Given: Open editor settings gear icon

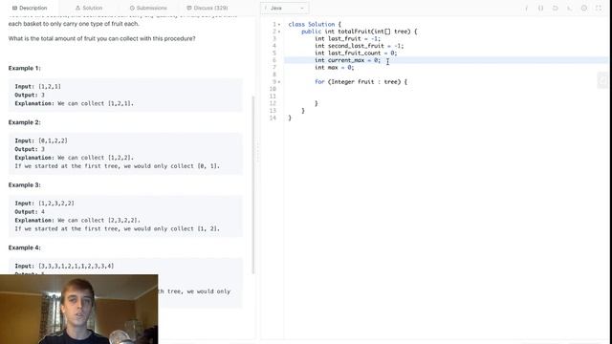Looking at the screenshot, I should coord(584,8).
